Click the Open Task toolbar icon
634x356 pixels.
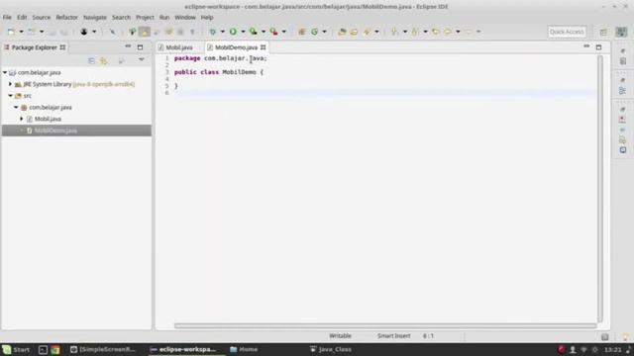[x=354, y=32]
